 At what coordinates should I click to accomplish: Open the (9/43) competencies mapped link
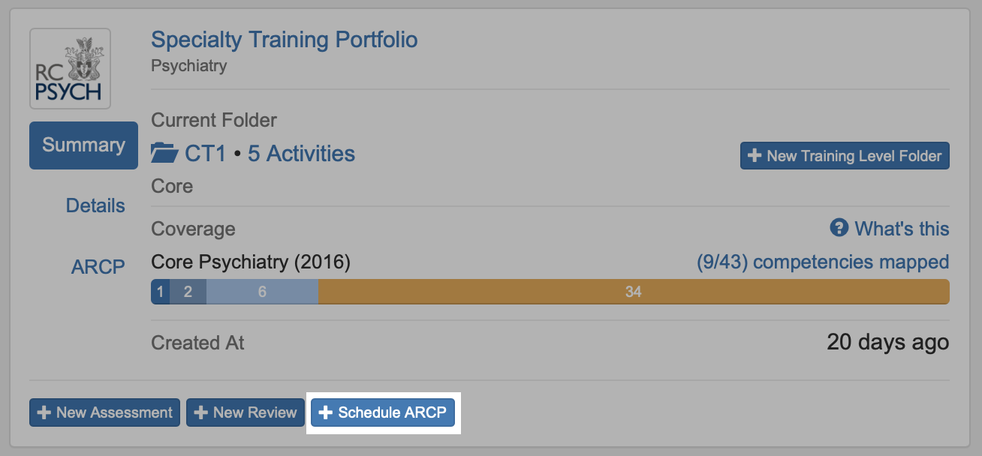823,262
